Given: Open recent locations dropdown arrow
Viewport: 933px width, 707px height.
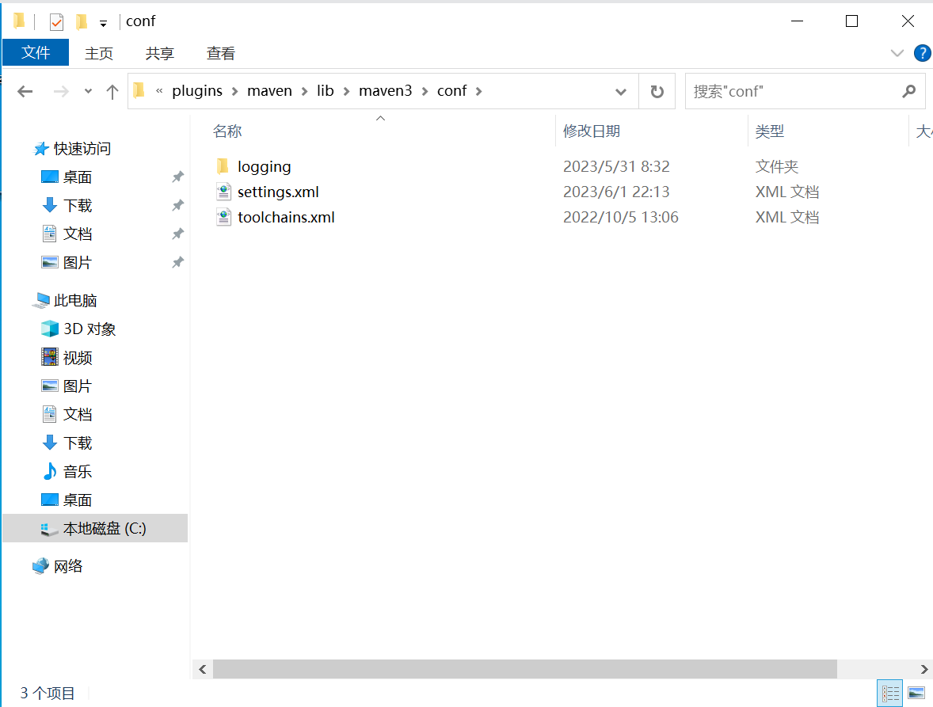Looking at the screenshot, I should coord(88,92).
